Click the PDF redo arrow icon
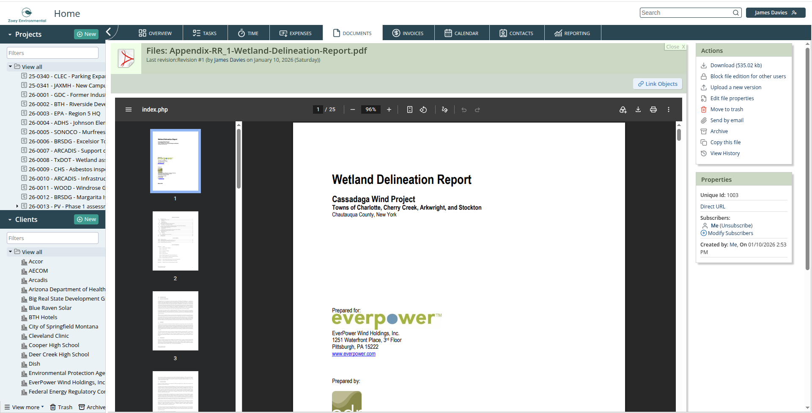812x413 pixels. tap(477, 109)
